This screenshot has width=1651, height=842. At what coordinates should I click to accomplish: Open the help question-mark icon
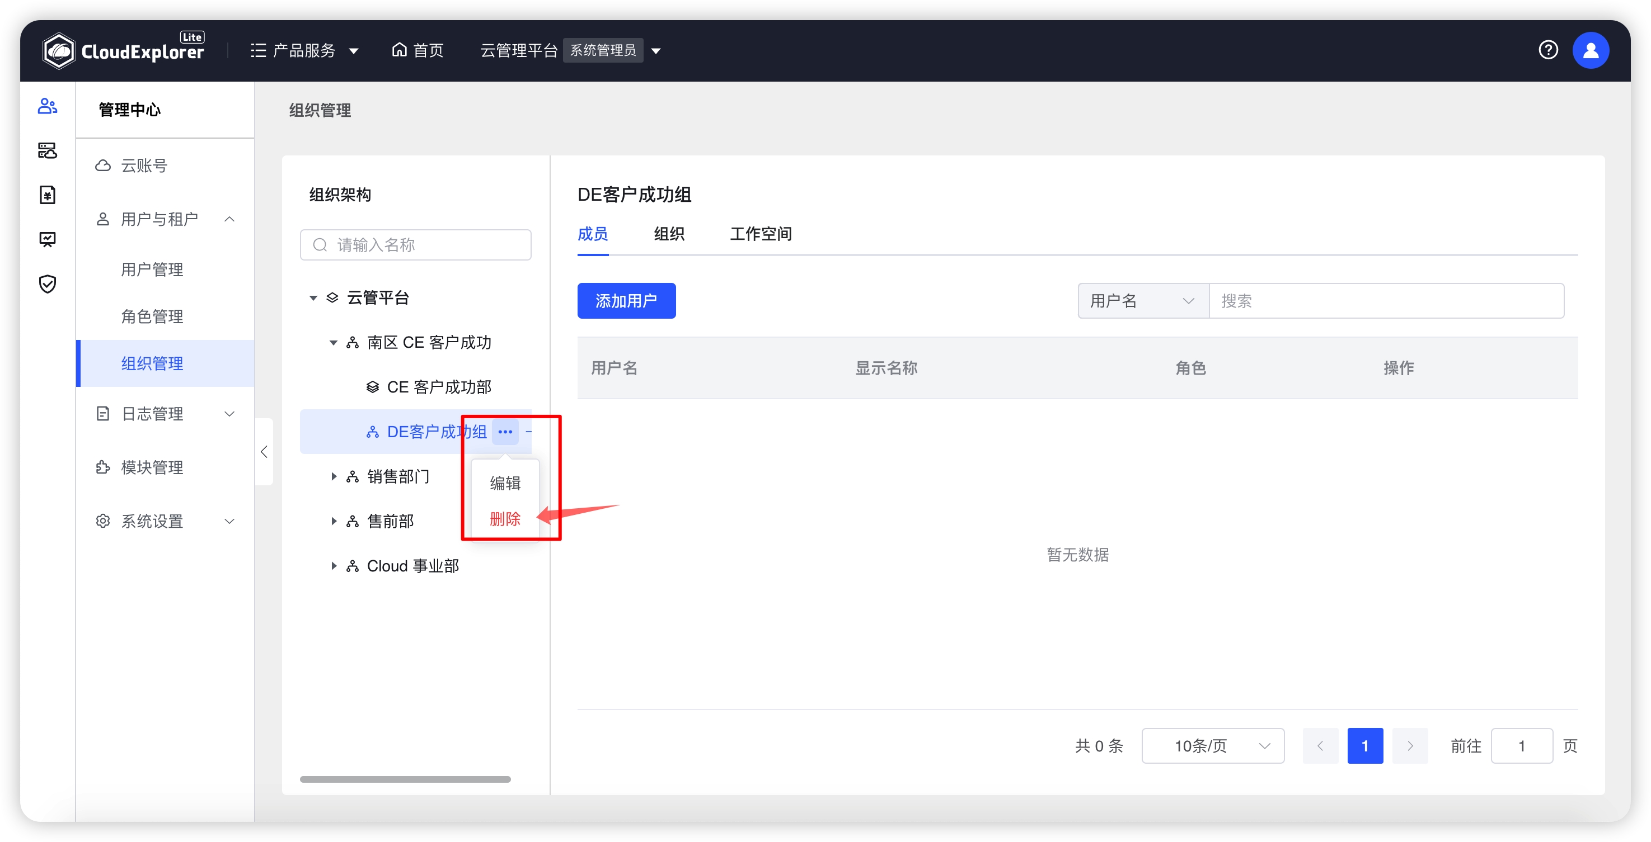[1548, 50]
